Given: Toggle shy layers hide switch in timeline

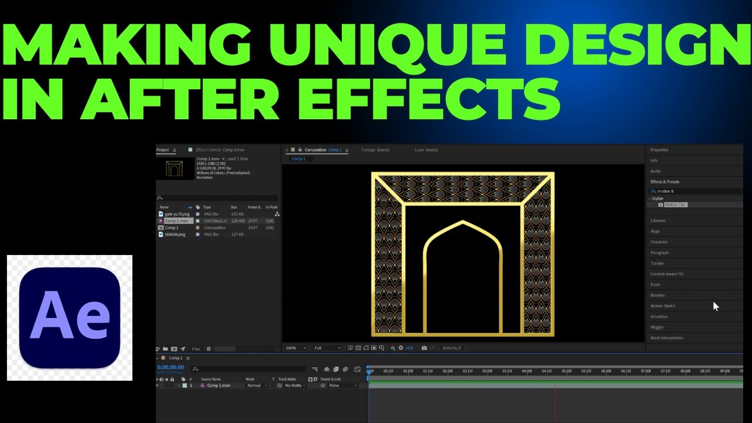Looking at the screenshot, I should 326,370.
